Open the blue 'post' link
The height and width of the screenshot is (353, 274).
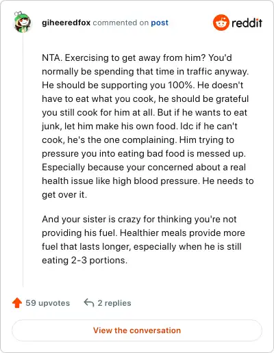coord(160,23)
